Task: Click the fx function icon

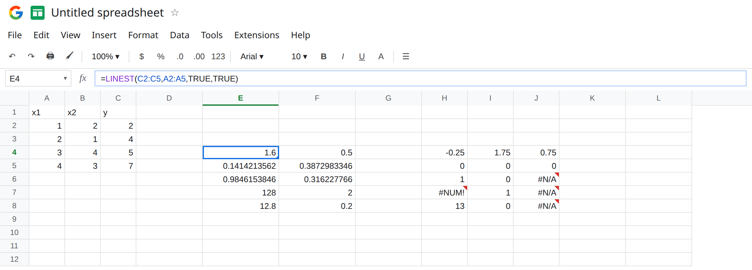Action: point(83,78)
